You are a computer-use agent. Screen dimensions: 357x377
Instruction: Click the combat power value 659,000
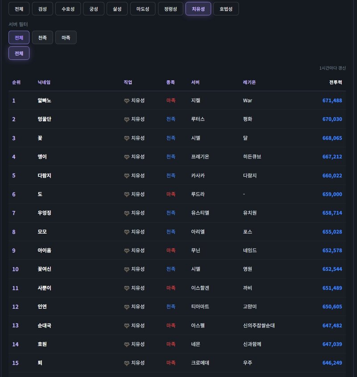click(332, 194)
